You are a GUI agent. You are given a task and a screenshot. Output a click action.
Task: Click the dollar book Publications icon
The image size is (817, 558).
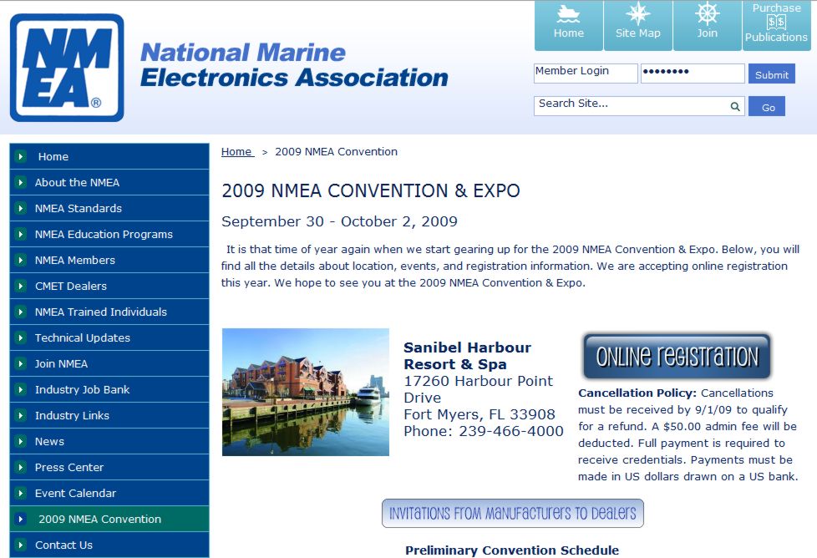[x=776, y=22]
